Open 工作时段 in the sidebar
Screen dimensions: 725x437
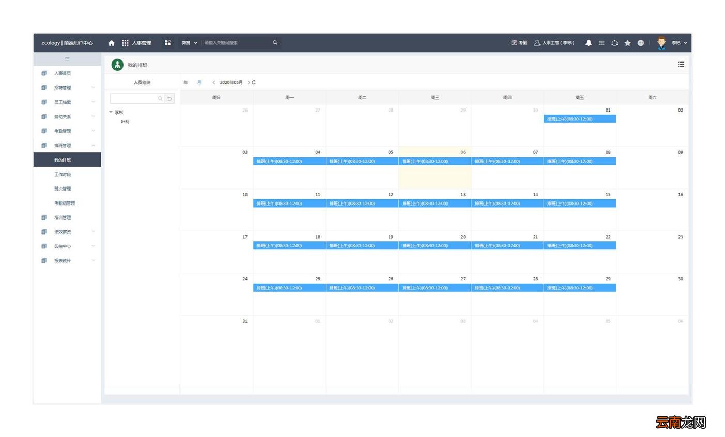(63, 175)
